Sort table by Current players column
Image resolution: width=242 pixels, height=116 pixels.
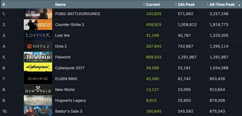point(153,4)
